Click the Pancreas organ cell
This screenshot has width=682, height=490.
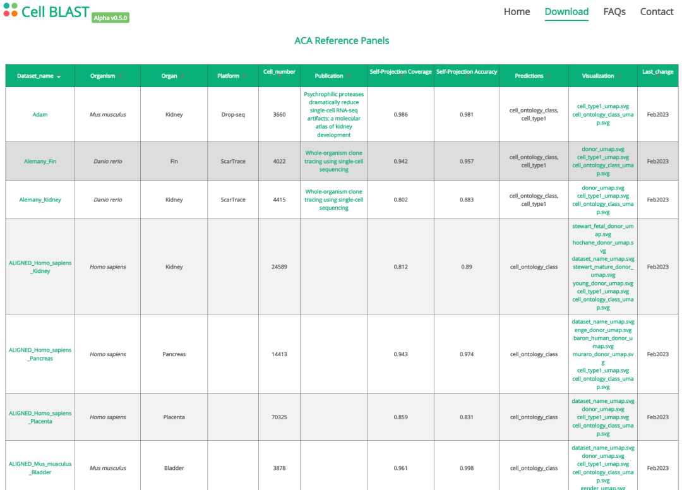pos(174,354)
